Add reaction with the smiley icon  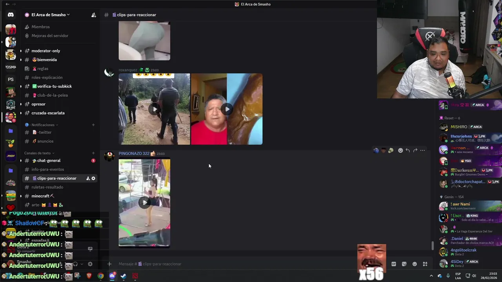(x=400, y=150)
